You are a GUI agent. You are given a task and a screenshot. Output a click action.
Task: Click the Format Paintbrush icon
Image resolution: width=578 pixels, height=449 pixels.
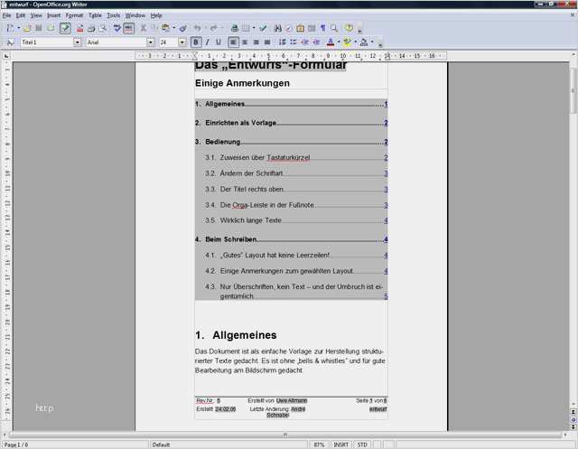point(182,28)
